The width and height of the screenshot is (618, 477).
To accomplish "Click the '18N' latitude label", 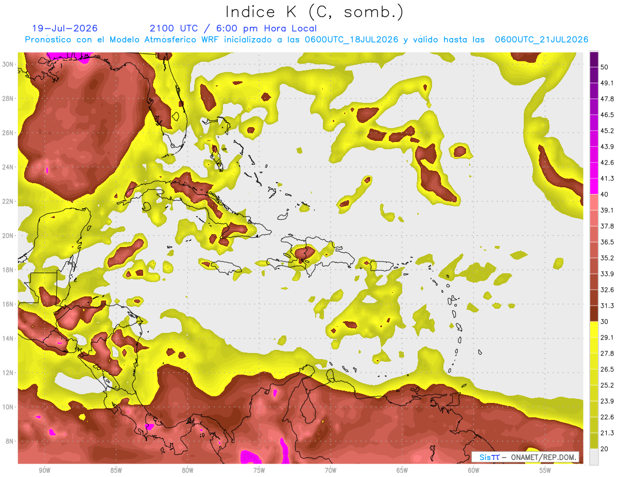I will pyautogui.click(x=8, y=270).
